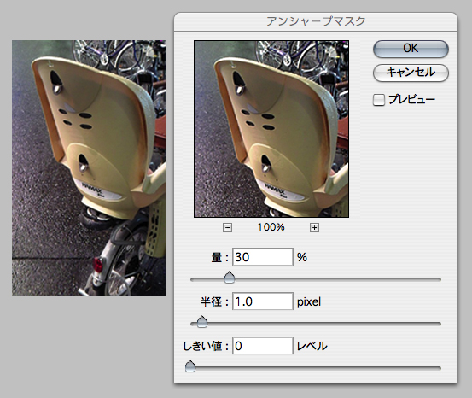
Task: Click the しきい値 threshold input field
Action: [263, 346]
